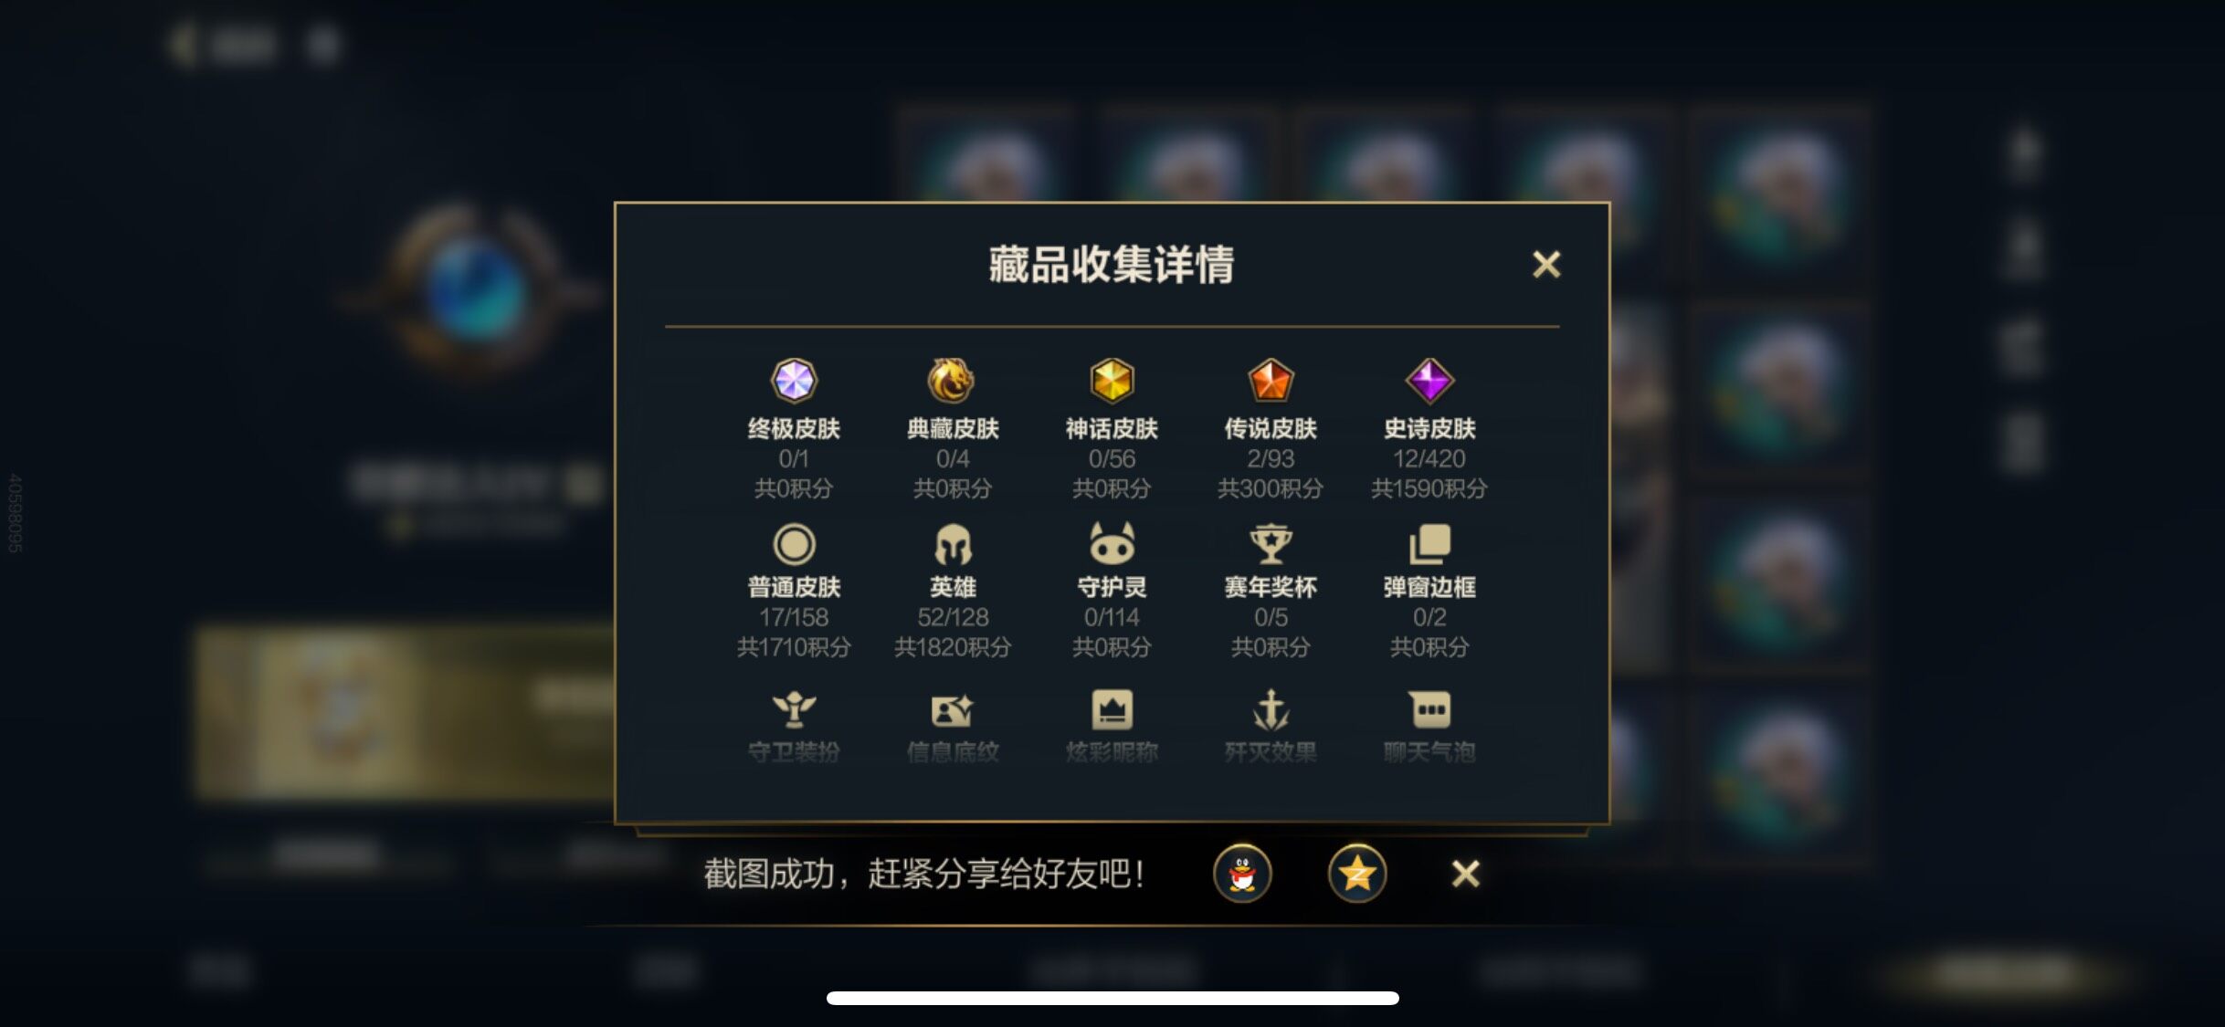Tap the 典藏皮肤 dragon icon
Viewport: 2225px width, 1027px height.
tap(952, 381)
